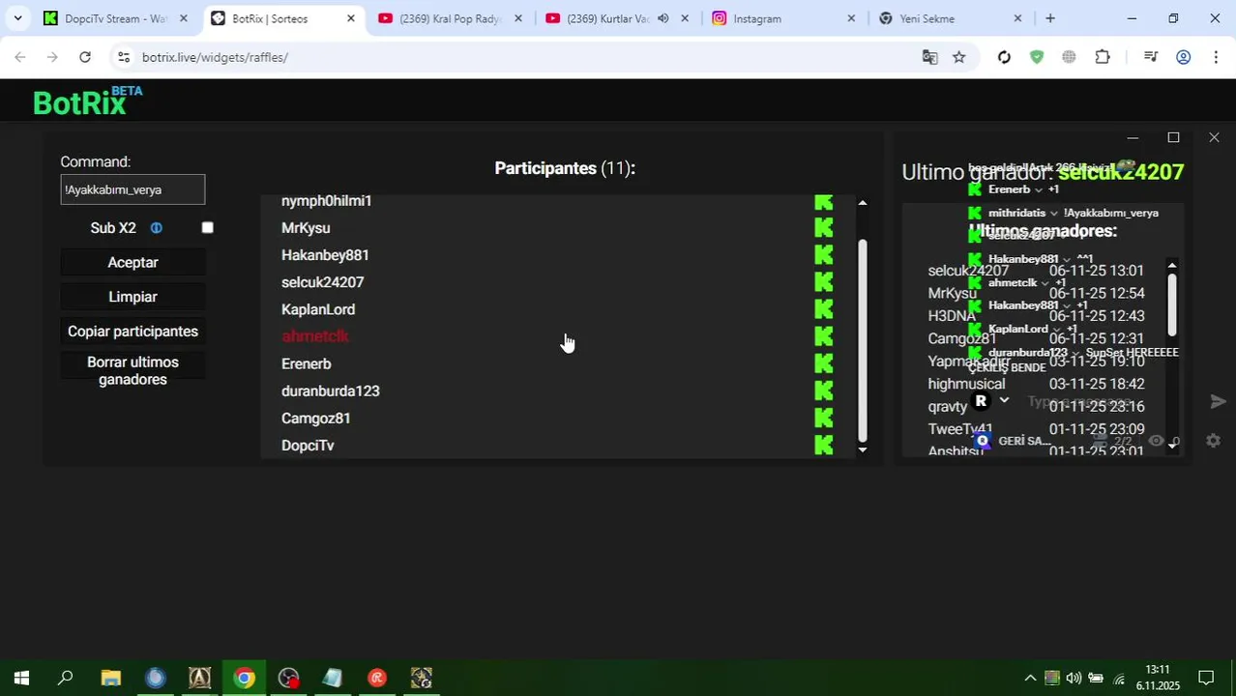Image resolution: width=1236 pixels, height=696 pixels.
Task: Click the Kick icon beside nymph0hilmi1
Action: (x=823, y=201)
